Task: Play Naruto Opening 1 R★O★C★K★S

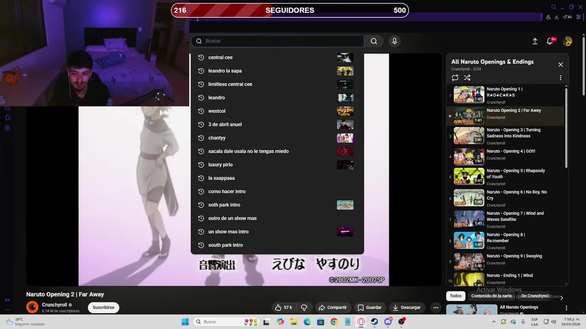Action: (x=505, y=95)
